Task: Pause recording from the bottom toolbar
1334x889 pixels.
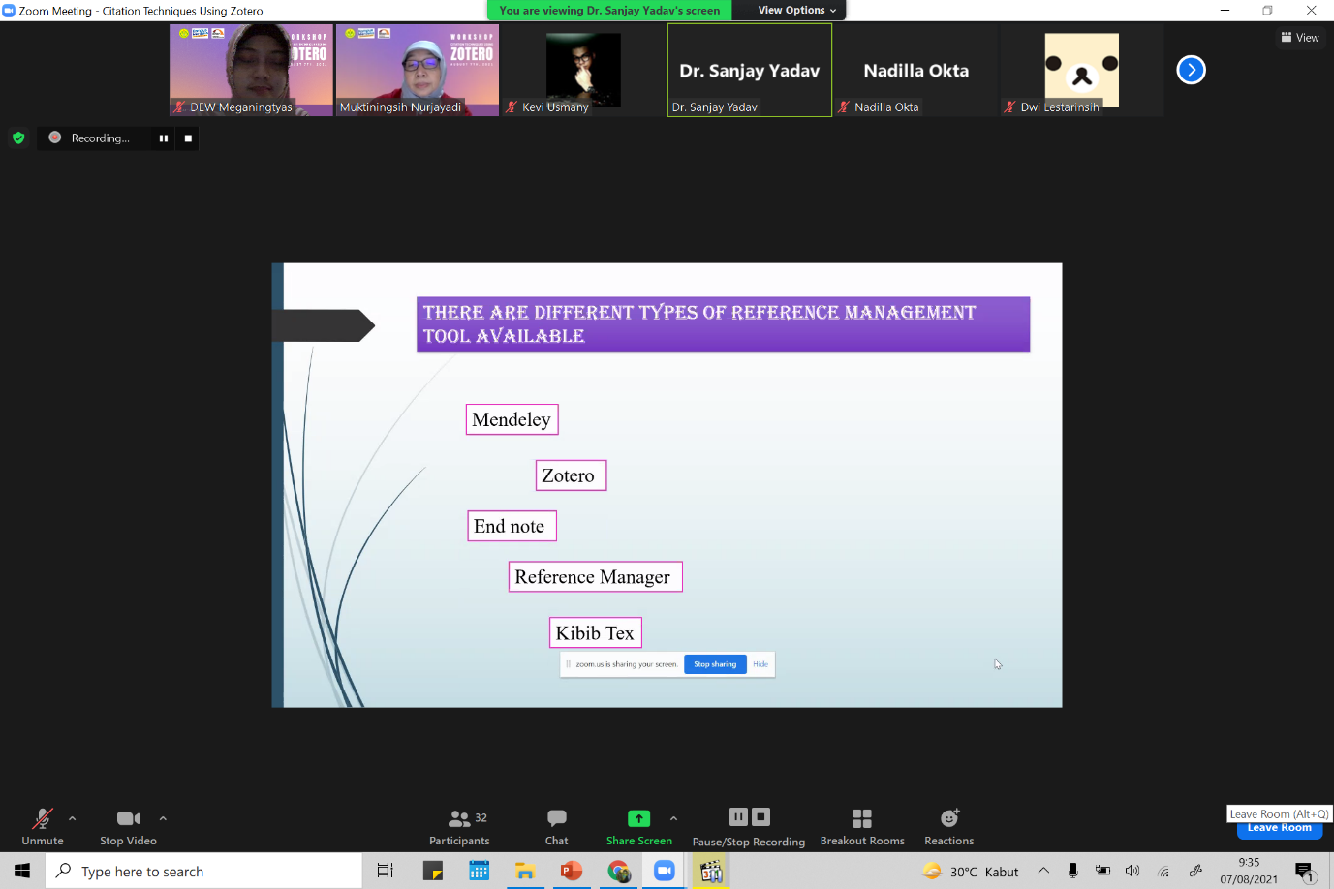Action: (x=738, y=816)
